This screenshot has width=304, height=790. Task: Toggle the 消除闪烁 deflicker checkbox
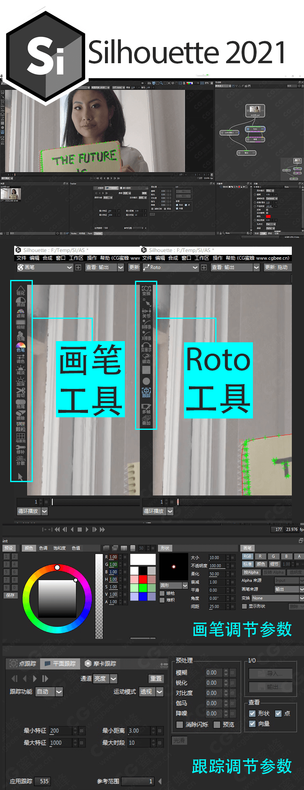point(180,724)
